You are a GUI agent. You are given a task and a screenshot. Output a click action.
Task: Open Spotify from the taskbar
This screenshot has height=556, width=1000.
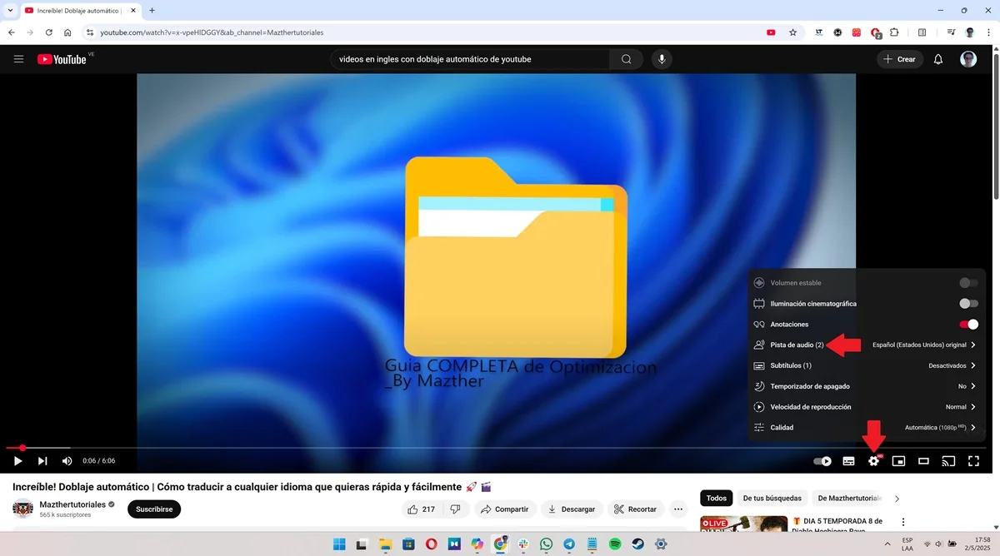(x=615, y=544)
